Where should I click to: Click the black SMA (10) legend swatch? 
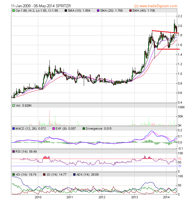[66, 11]
